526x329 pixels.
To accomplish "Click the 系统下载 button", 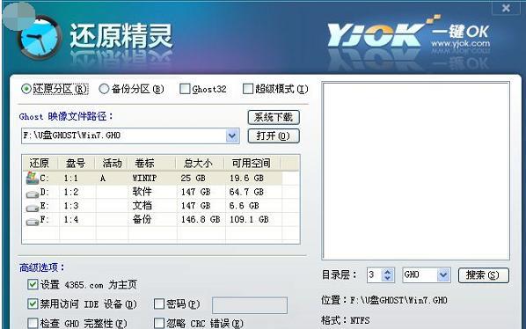I will (x=274, y=117).
